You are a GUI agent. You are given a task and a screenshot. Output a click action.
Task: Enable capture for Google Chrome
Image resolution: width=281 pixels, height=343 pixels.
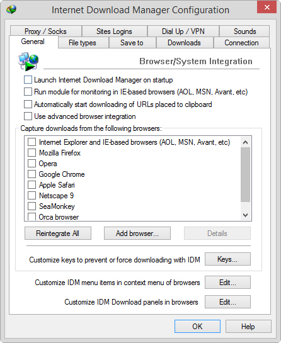coord(32,174)
